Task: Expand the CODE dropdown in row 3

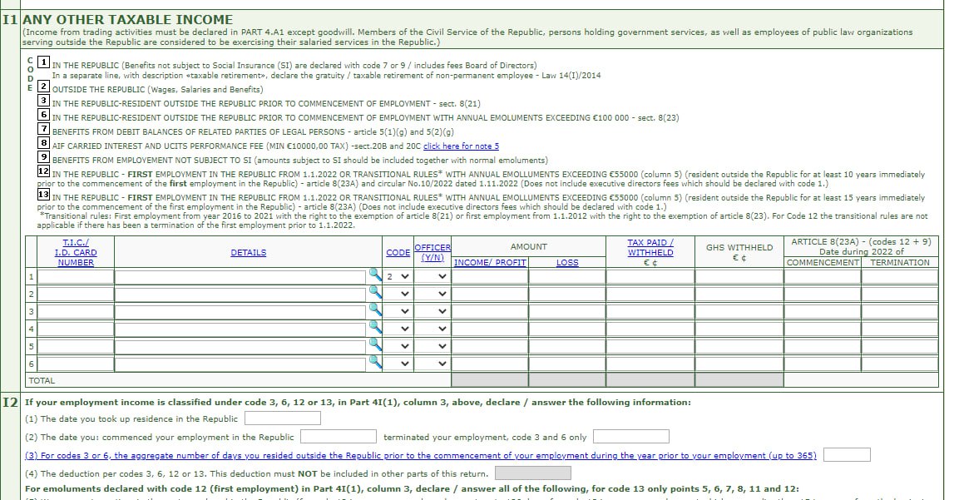Action: (398, 312)
